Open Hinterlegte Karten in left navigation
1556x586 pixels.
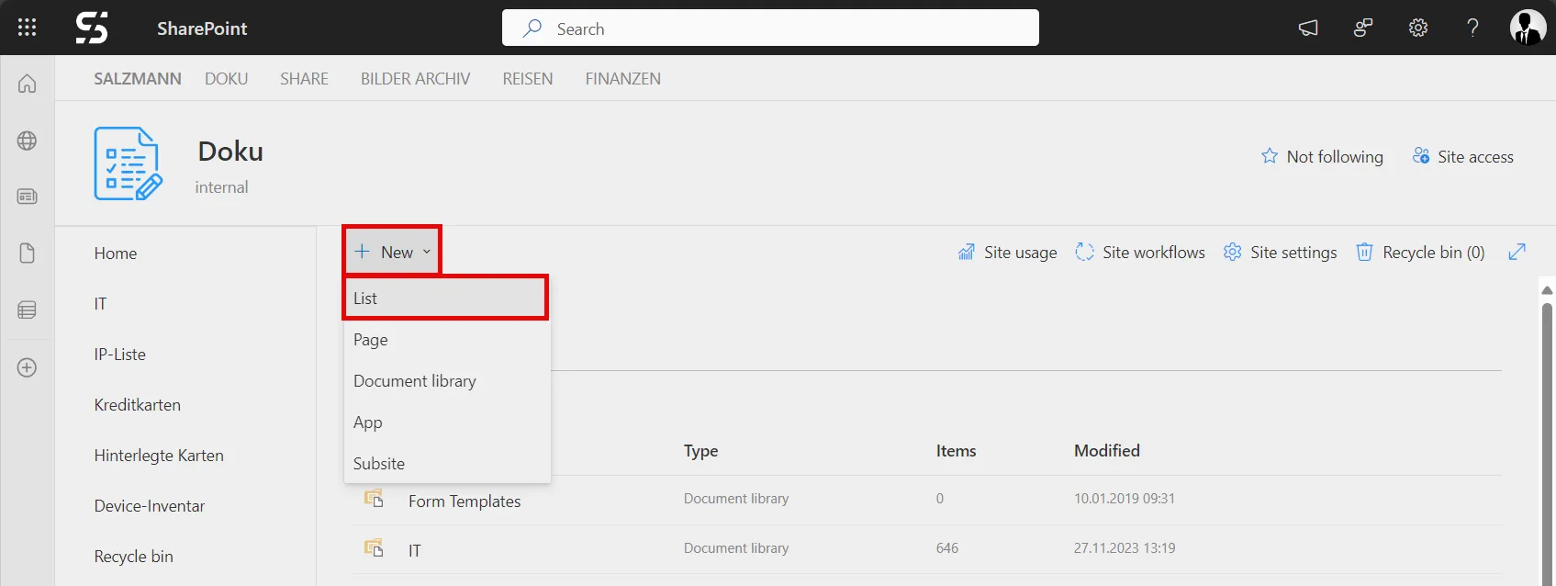[159, 456]
